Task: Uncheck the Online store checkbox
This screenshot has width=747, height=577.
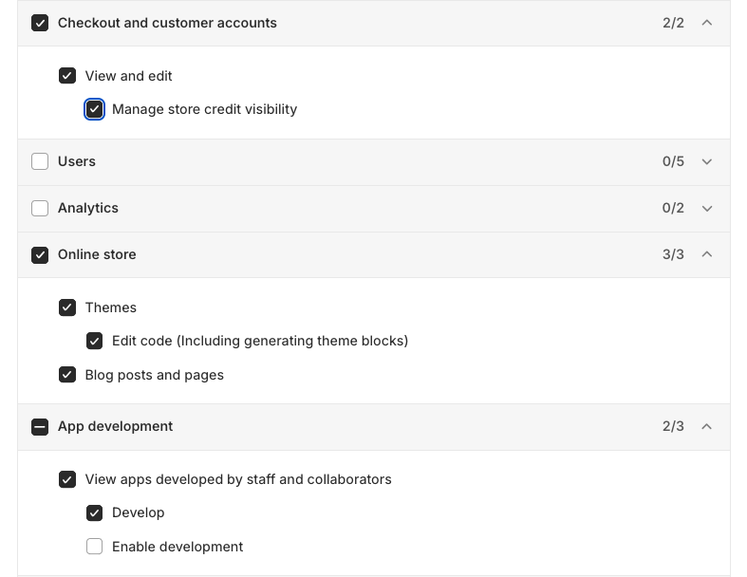Action: [40, 254]
